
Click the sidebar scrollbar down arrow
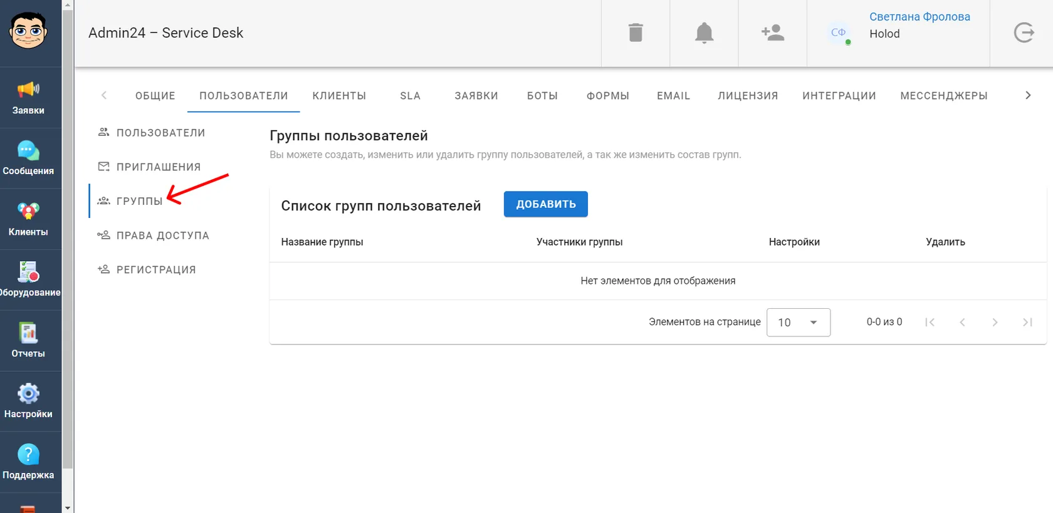[68, 508]
